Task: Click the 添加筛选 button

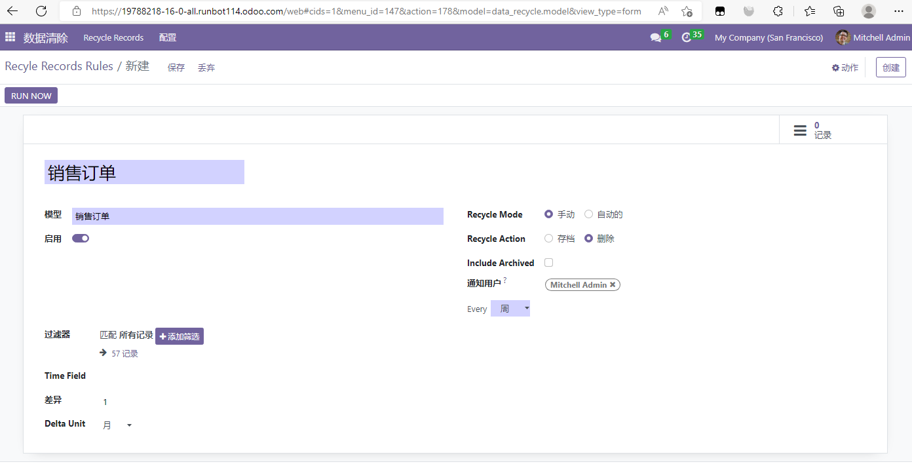Action: pyautogui.click(x=180, y=336)
